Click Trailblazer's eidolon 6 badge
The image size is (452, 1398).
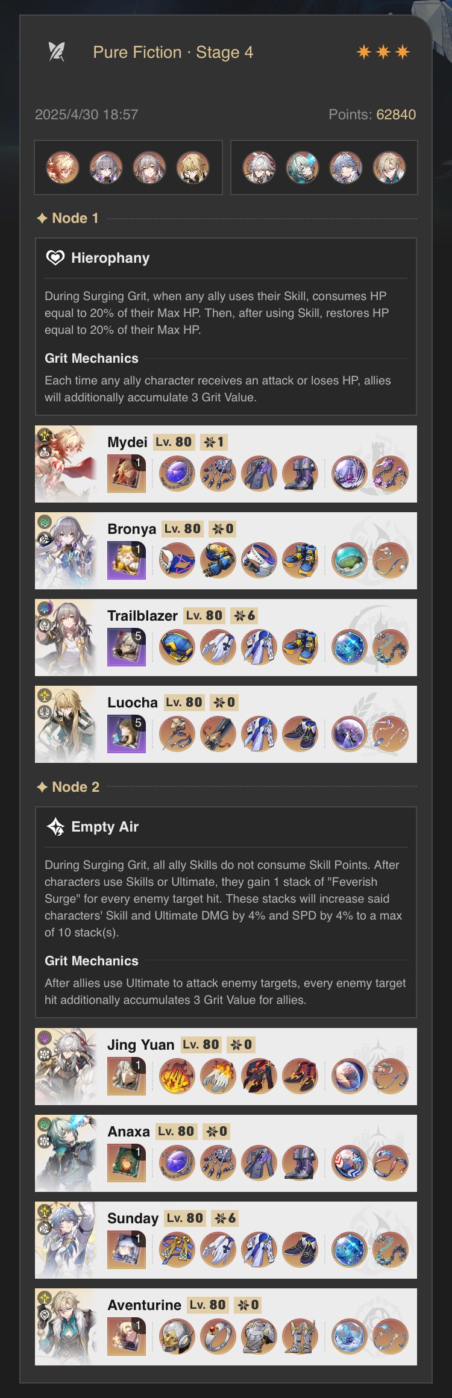click(245, 615)
